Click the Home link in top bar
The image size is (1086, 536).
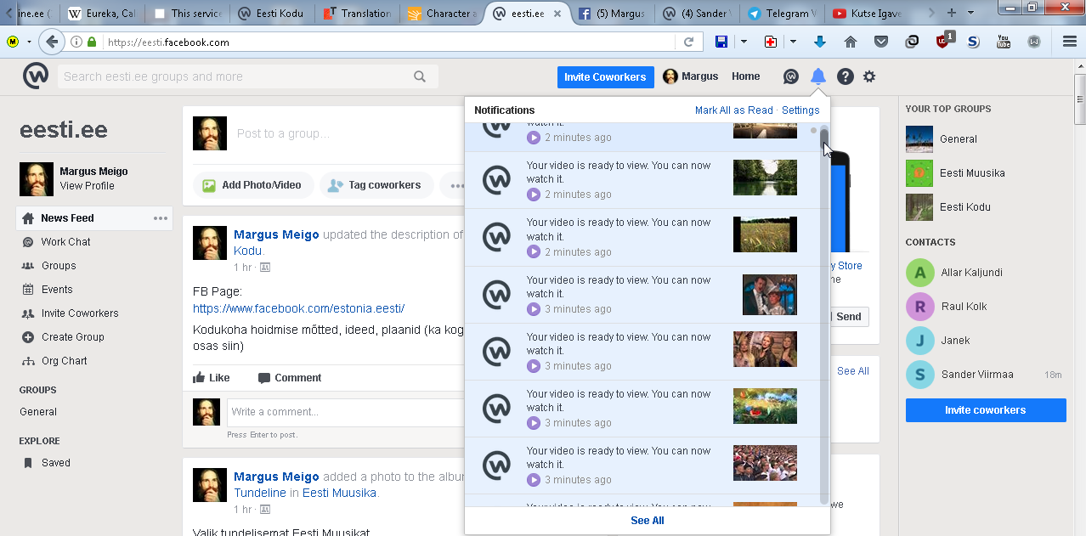tap(745, 76)
